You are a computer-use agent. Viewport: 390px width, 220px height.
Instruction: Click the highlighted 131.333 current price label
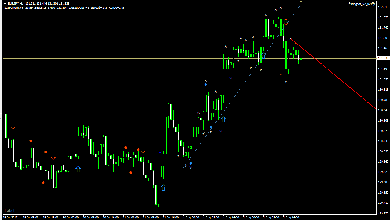click(x=383, y=58)
